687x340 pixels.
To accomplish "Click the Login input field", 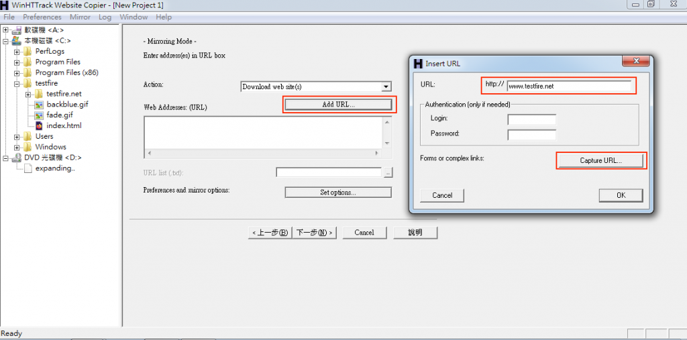I will pyautogui.click(x=531, y=119).
